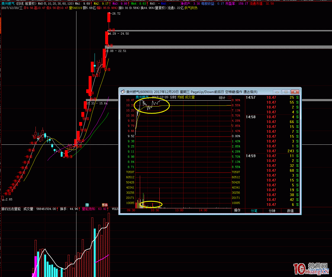Image resolution: width=332 pixels, height=277 pixels.
Task: Click the MA5(5,10,20,30,60,120) indicator label
Action: tap(55, 4)
